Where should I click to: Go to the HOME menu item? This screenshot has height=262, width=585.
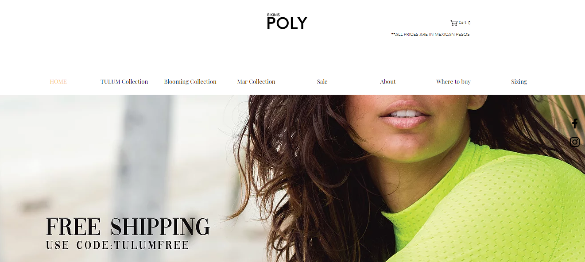click(x=58, y=81)
